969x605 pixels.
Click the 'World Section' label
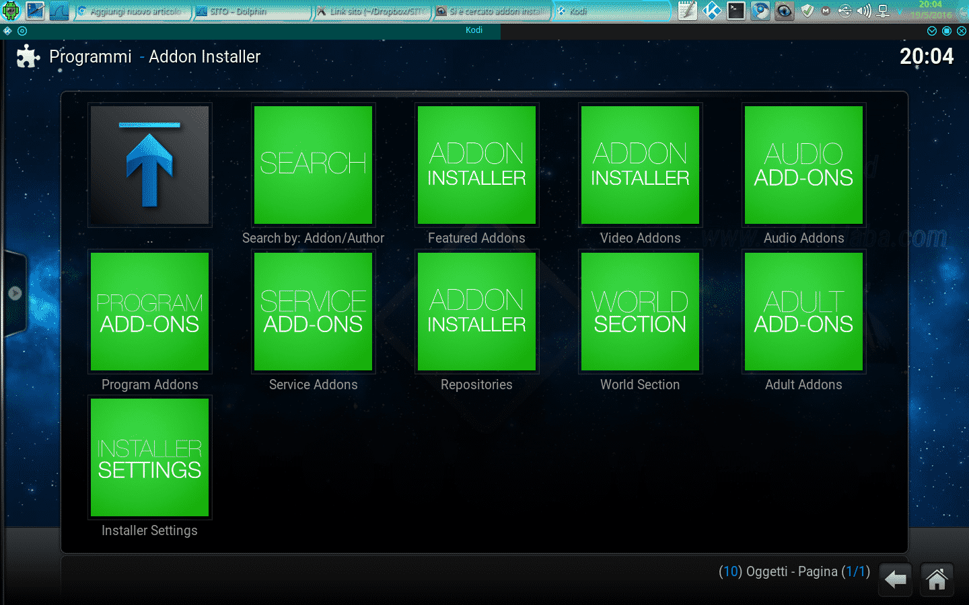(640, 385)
